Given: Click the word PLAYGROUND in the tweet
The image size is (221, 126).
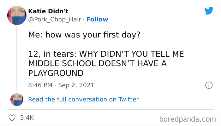Looking at the screenshot, I should coord(56,73).
